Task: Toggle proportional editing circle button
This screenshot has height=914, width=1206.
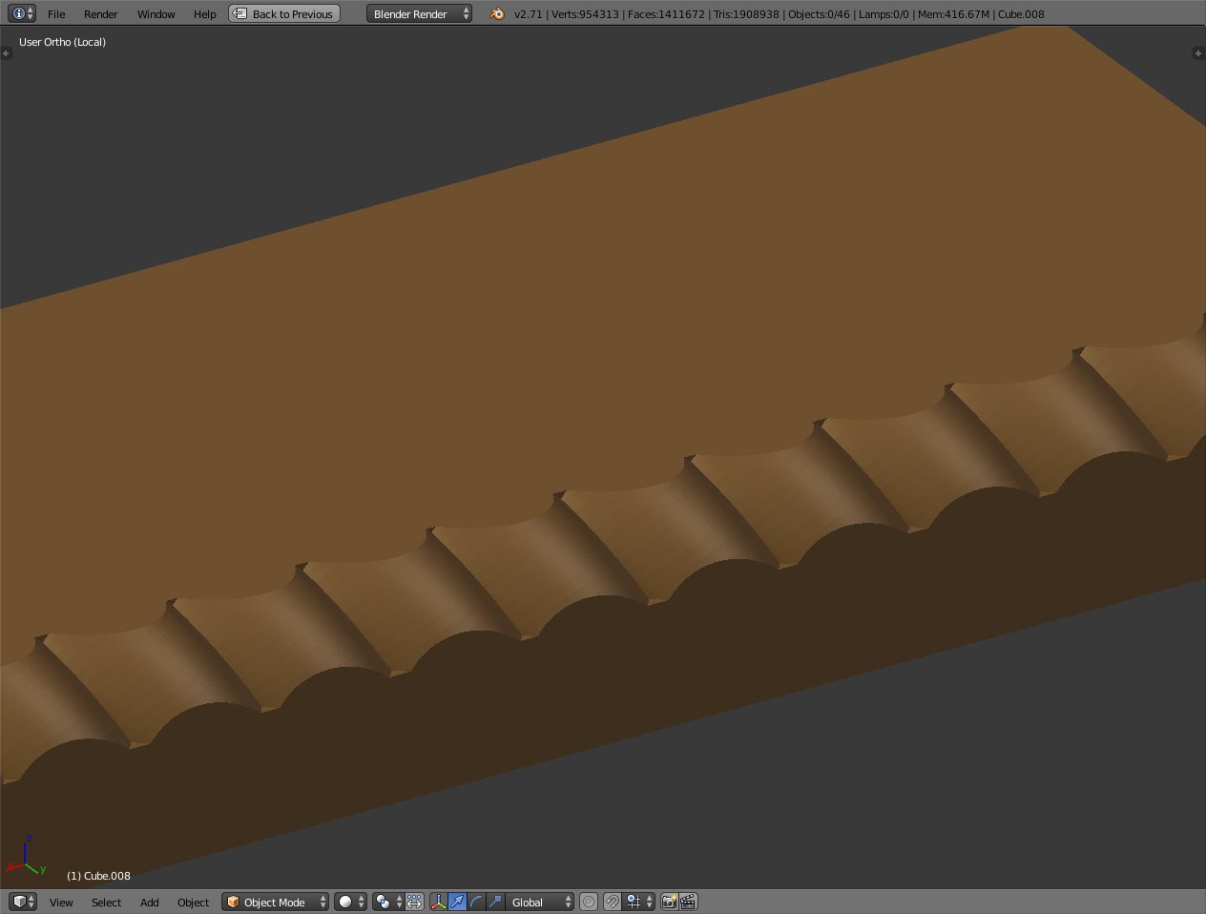Action: [x=589, y=902]
